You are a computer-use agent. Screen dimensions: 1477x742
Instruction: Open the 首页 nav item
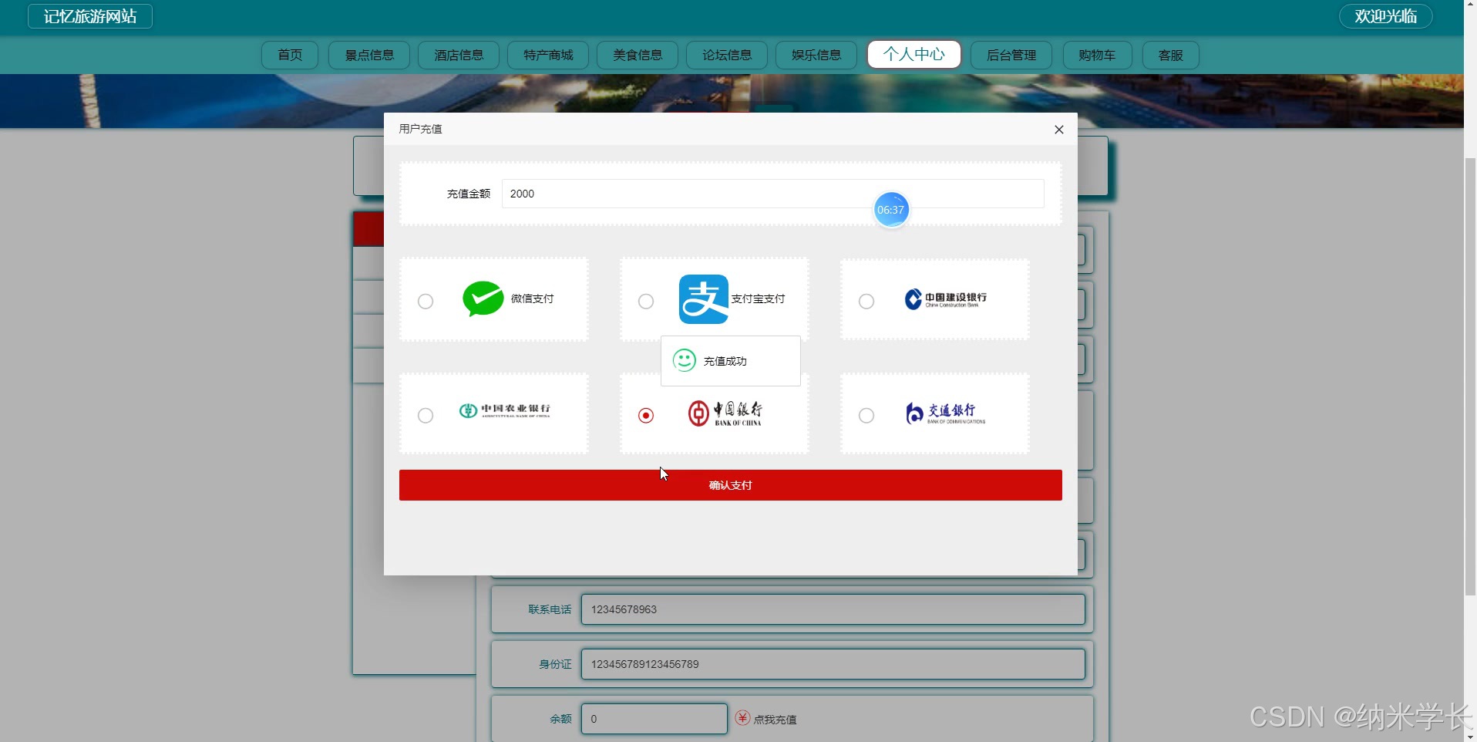(x=290, y=55)
